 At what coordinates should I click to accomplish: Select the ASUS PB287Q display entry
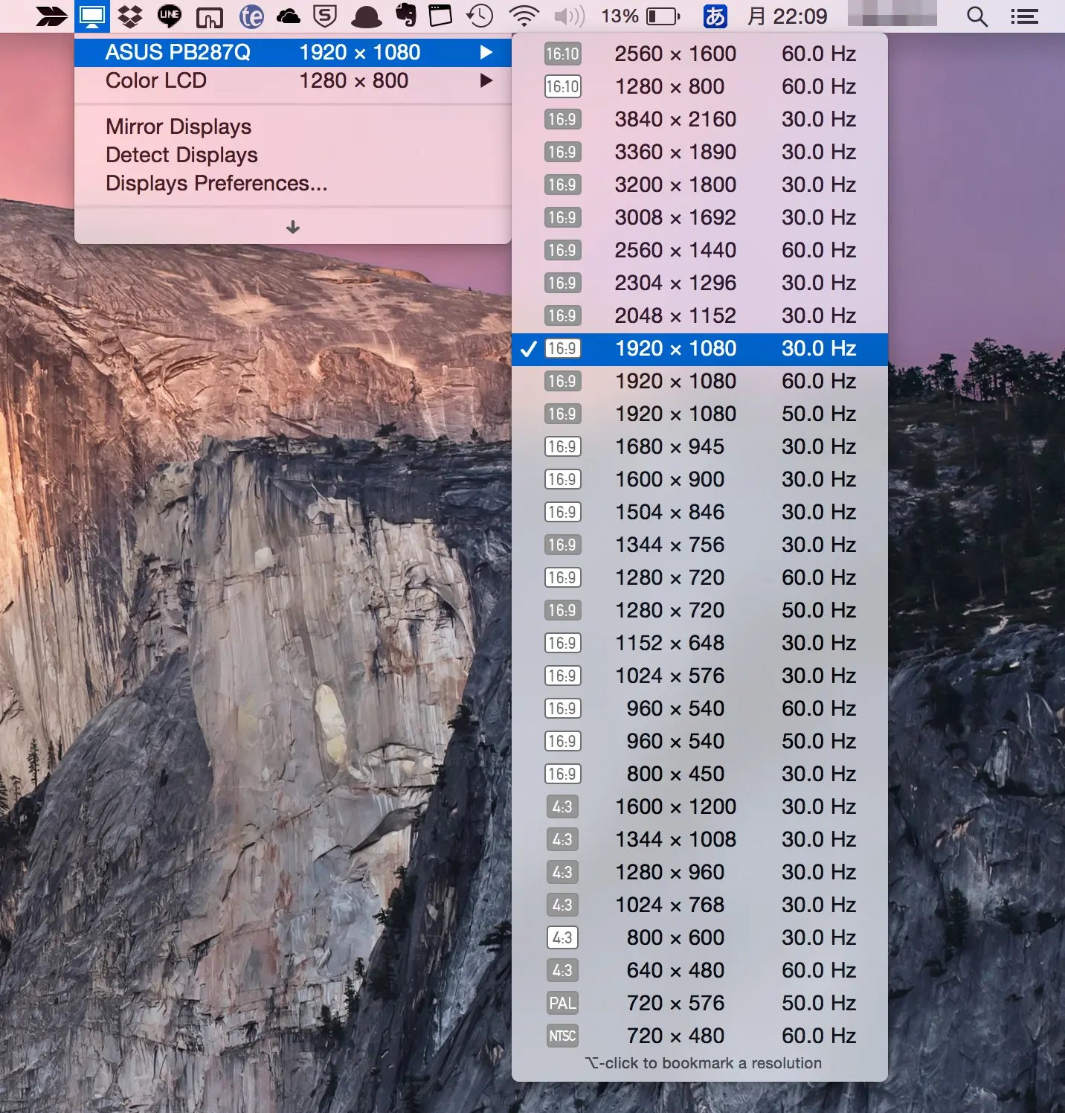(293, 52)
